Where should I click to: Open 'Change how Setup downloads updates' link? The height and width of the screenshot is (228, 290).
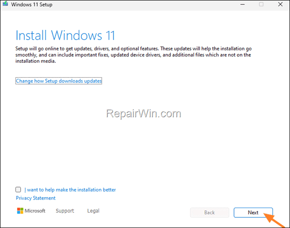tap(59, 81)
